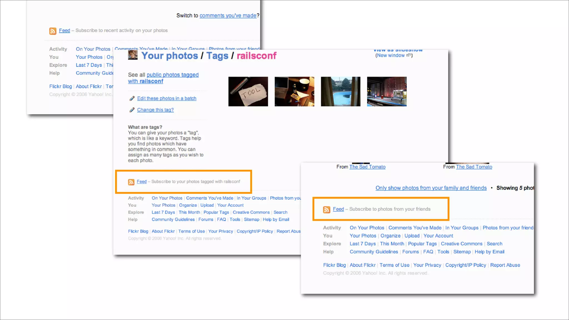This screenshot has height=320, width=569.
Task: Open the TOOL note photo thumbnail
Action: pos(248,91)
